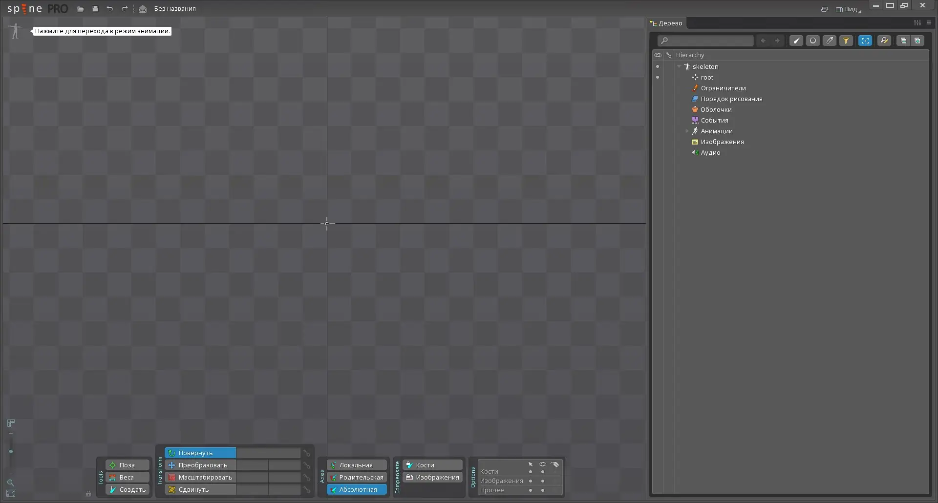
Task: Click the Hierarchy column header
Action: click(690, 55)
